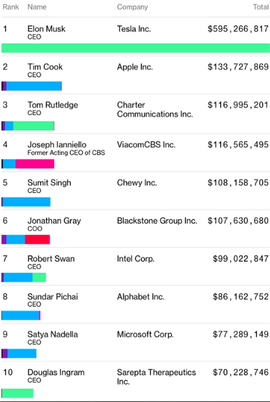Select the Total column header
This screenshot has width=270, height=402.
(x=261, y=7)
